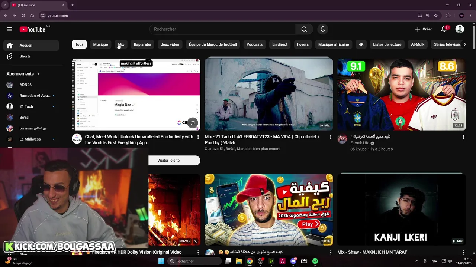Select Équipe du Maroc de football chip
Screen dimensions: 476x267
coord(213,44)
